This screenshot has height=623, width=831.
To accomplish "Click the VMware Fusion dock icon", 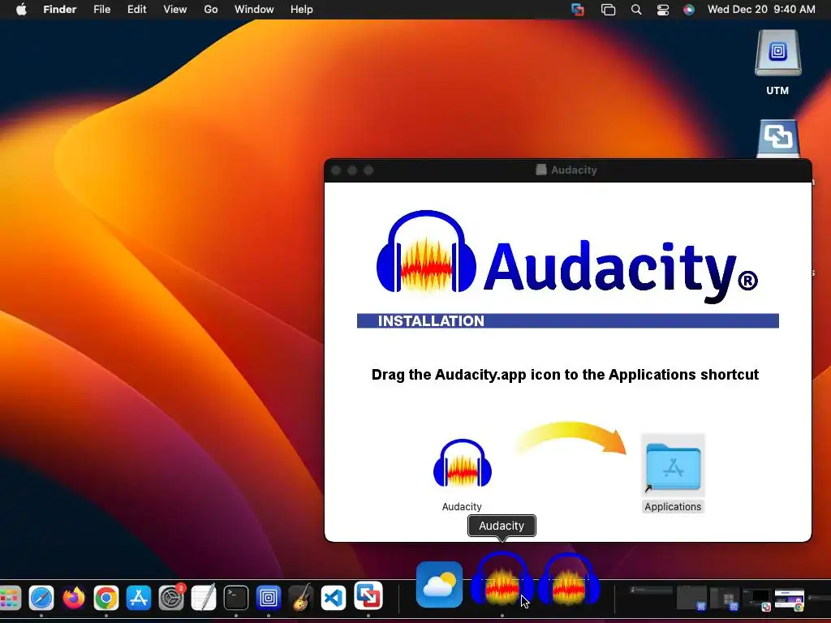I will click(368, 596).
